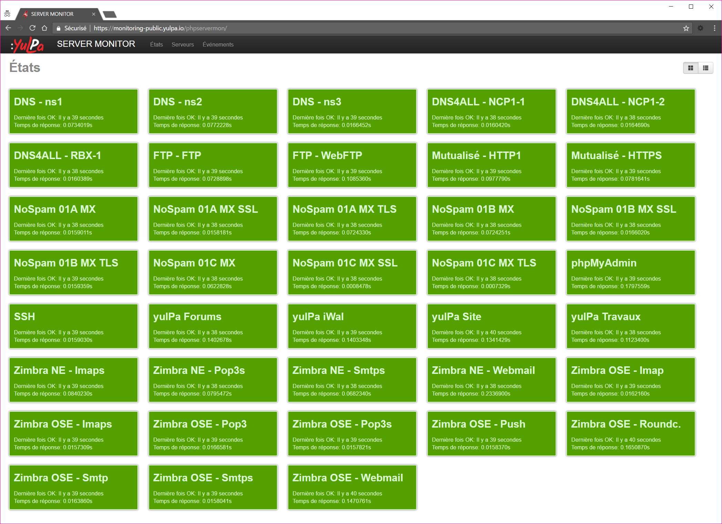This screenshot has width=722, height=524.
Task: Open the yulPa iWal card
Action: 352,326
